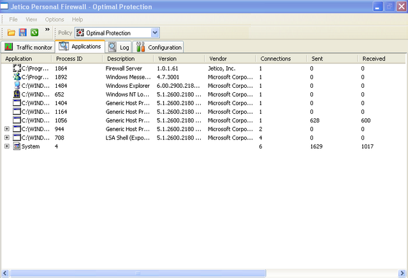Image resolution: width=408 pixels, height=278 pixels.
Task: Click the scroll left arrow
Action: (5, 273)
